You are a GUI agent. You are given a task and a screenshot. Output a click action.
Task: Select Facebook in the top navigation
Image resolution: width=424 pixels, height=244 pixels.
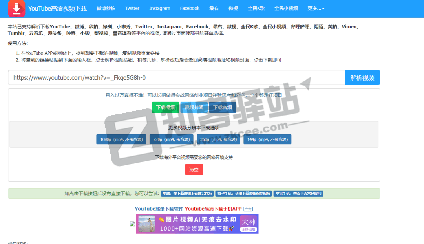pyautogui.click(x=190, y=8)
